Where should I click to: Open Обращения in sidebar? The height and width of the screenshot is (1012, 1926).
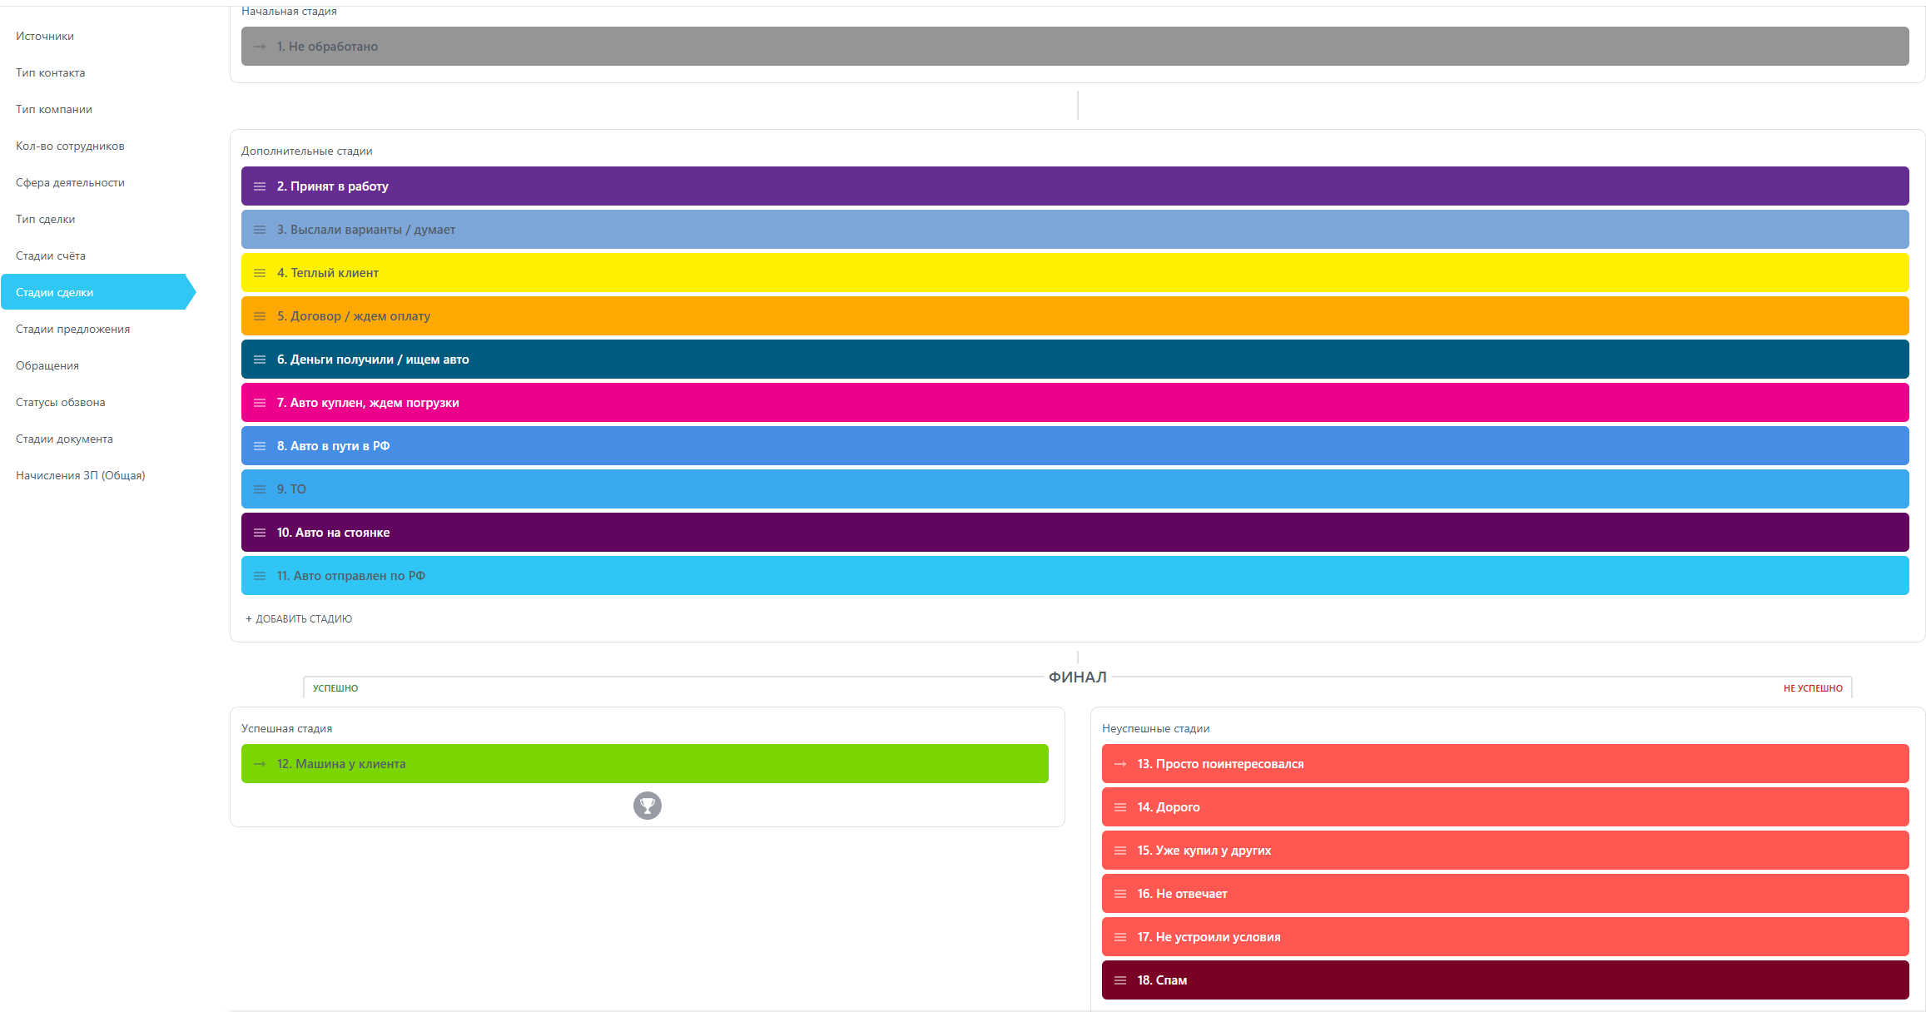pos(47,366)
